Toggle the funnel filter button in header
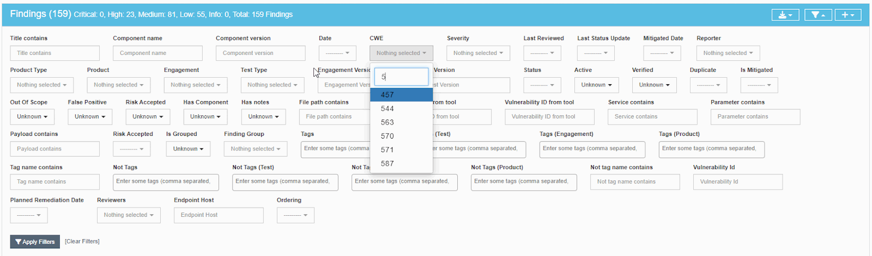Viewport: 872px width, 256px height. click(x=818, y=15)
